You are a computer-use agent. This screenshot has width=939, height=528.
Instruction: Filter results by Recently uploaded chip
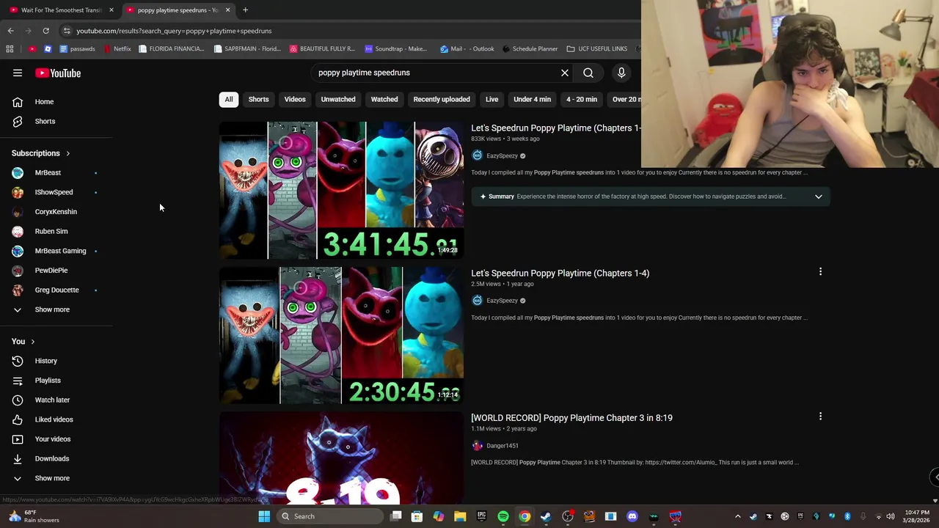tap(442, 99)
